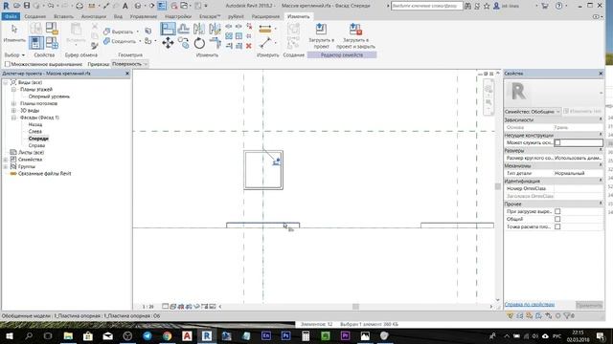
Task: Open the Опорный уровень floor plan
Action: (x=49, y=97)
